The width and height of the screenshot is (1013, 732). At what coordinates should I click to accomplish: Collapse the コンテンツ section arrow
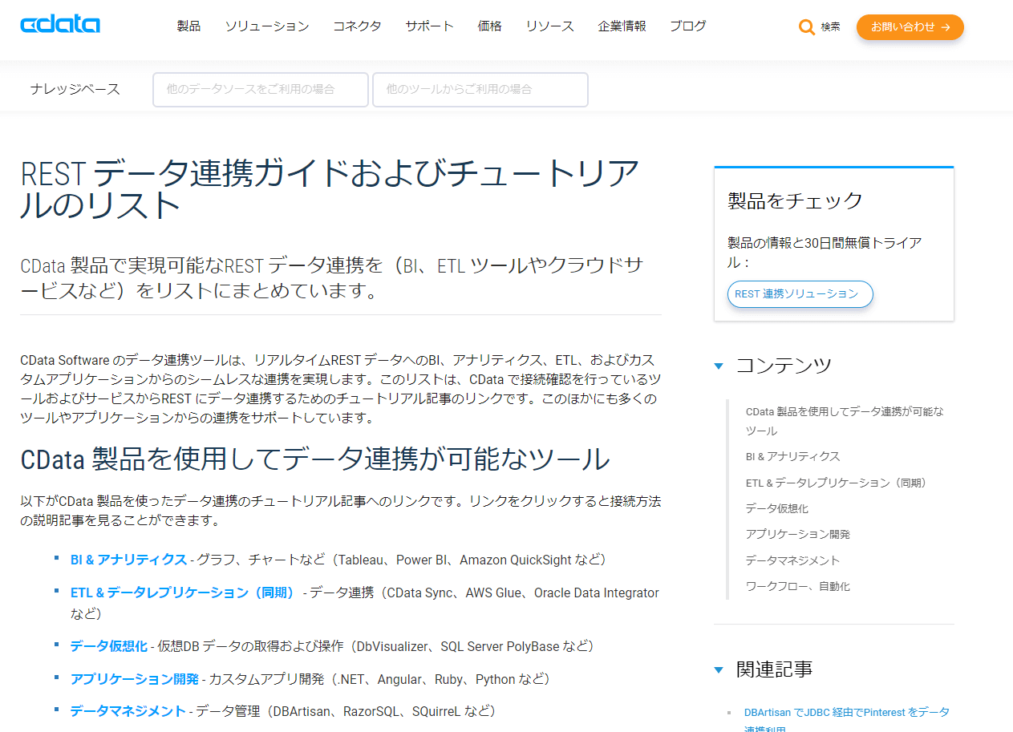(x=719, y=366)
